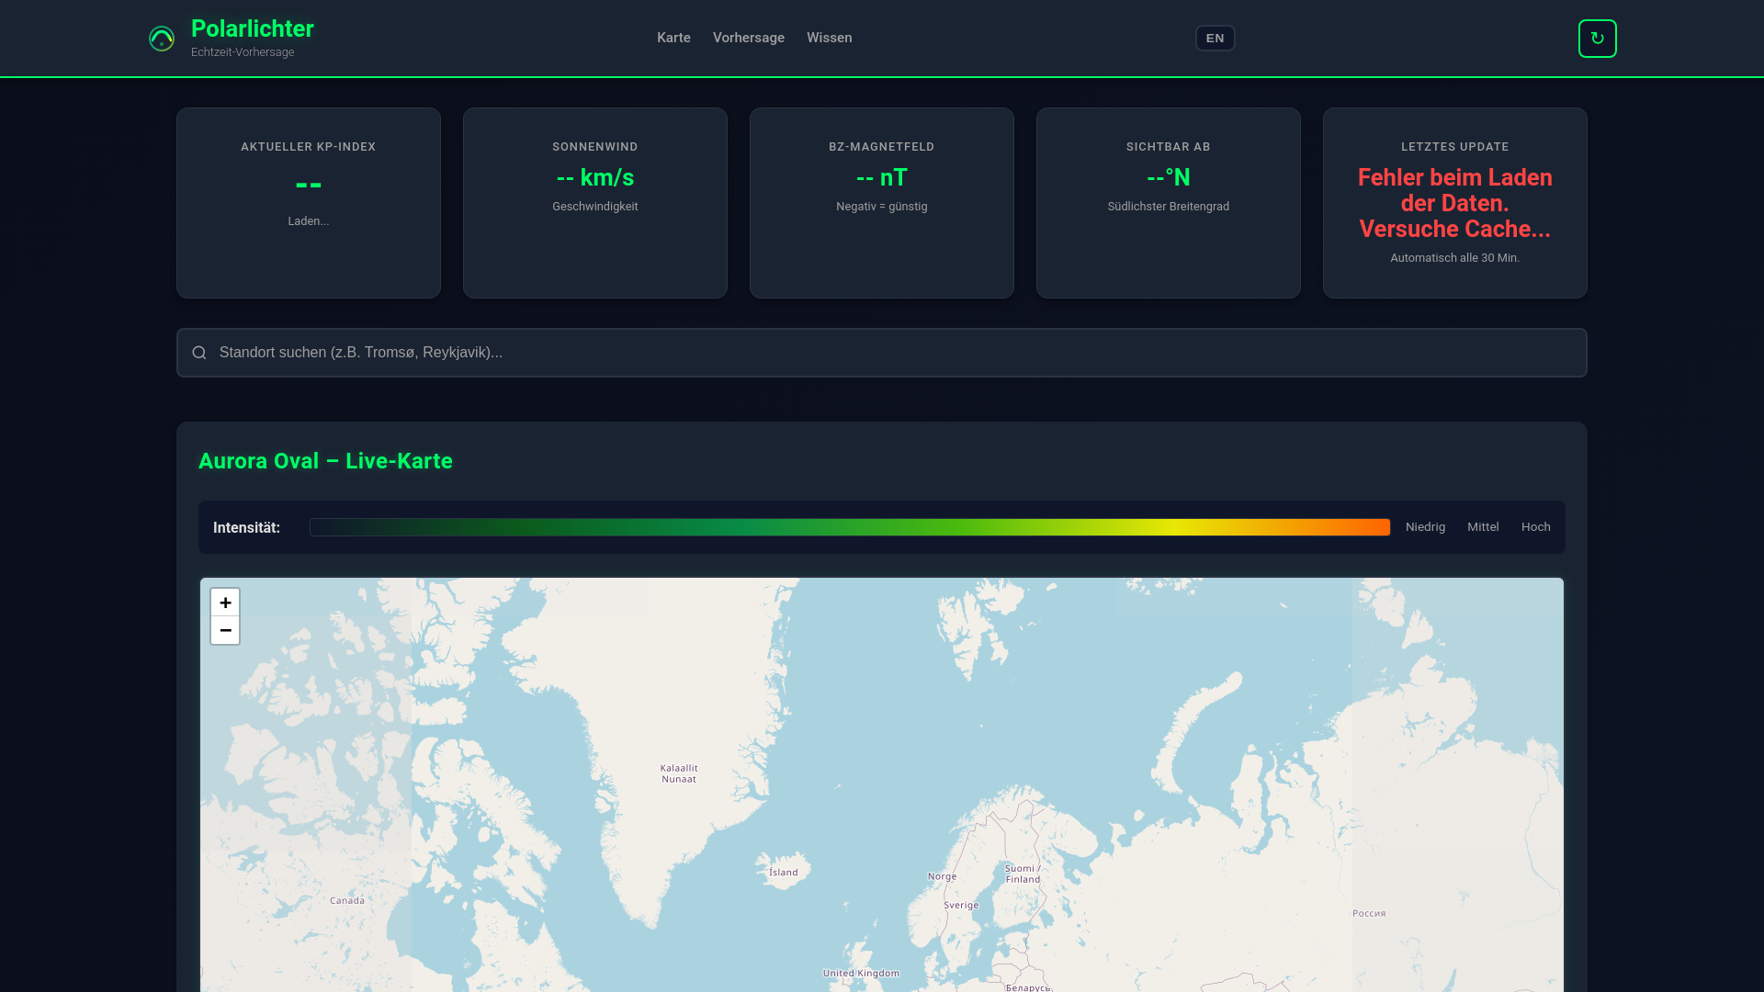This screenshot has height=992, width=1764.
Task: Click the Südlichster Breitengrad caption
Action: pos(1169,207)
